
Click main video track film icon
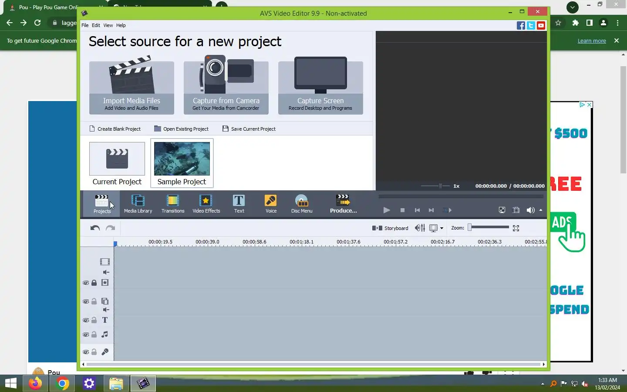click(105, 262)
